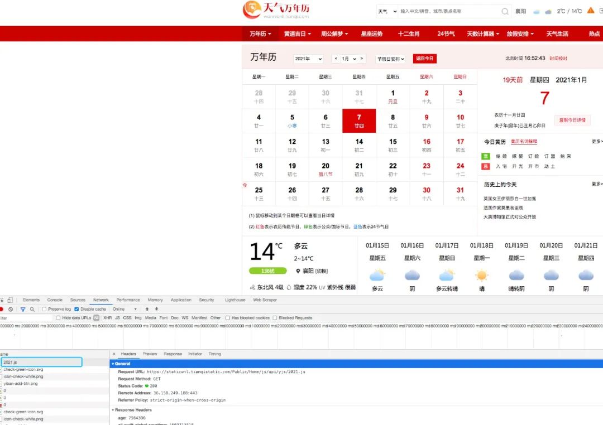Screen dimensions: 603x425
Task: Open the 1月 month dropdown
Action: point(349,59)
